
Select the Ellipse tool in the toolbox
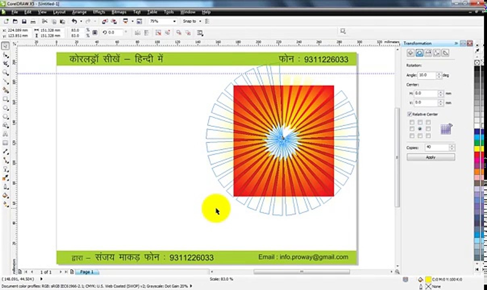pyautogui.click(x=6, y=108)
